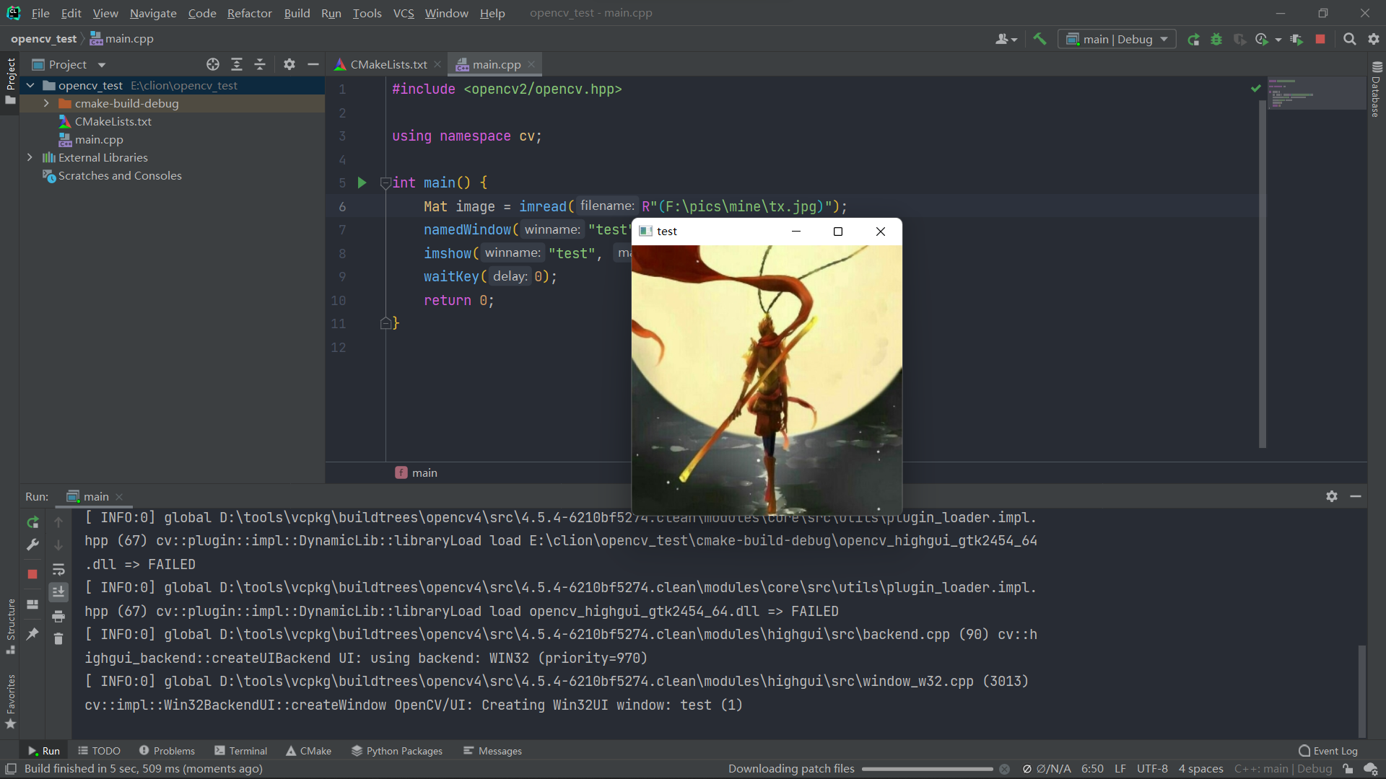The width and height of the screenshot is (1386, 779).
Task: Click Collapse All in Project panel
Action: 260,65
